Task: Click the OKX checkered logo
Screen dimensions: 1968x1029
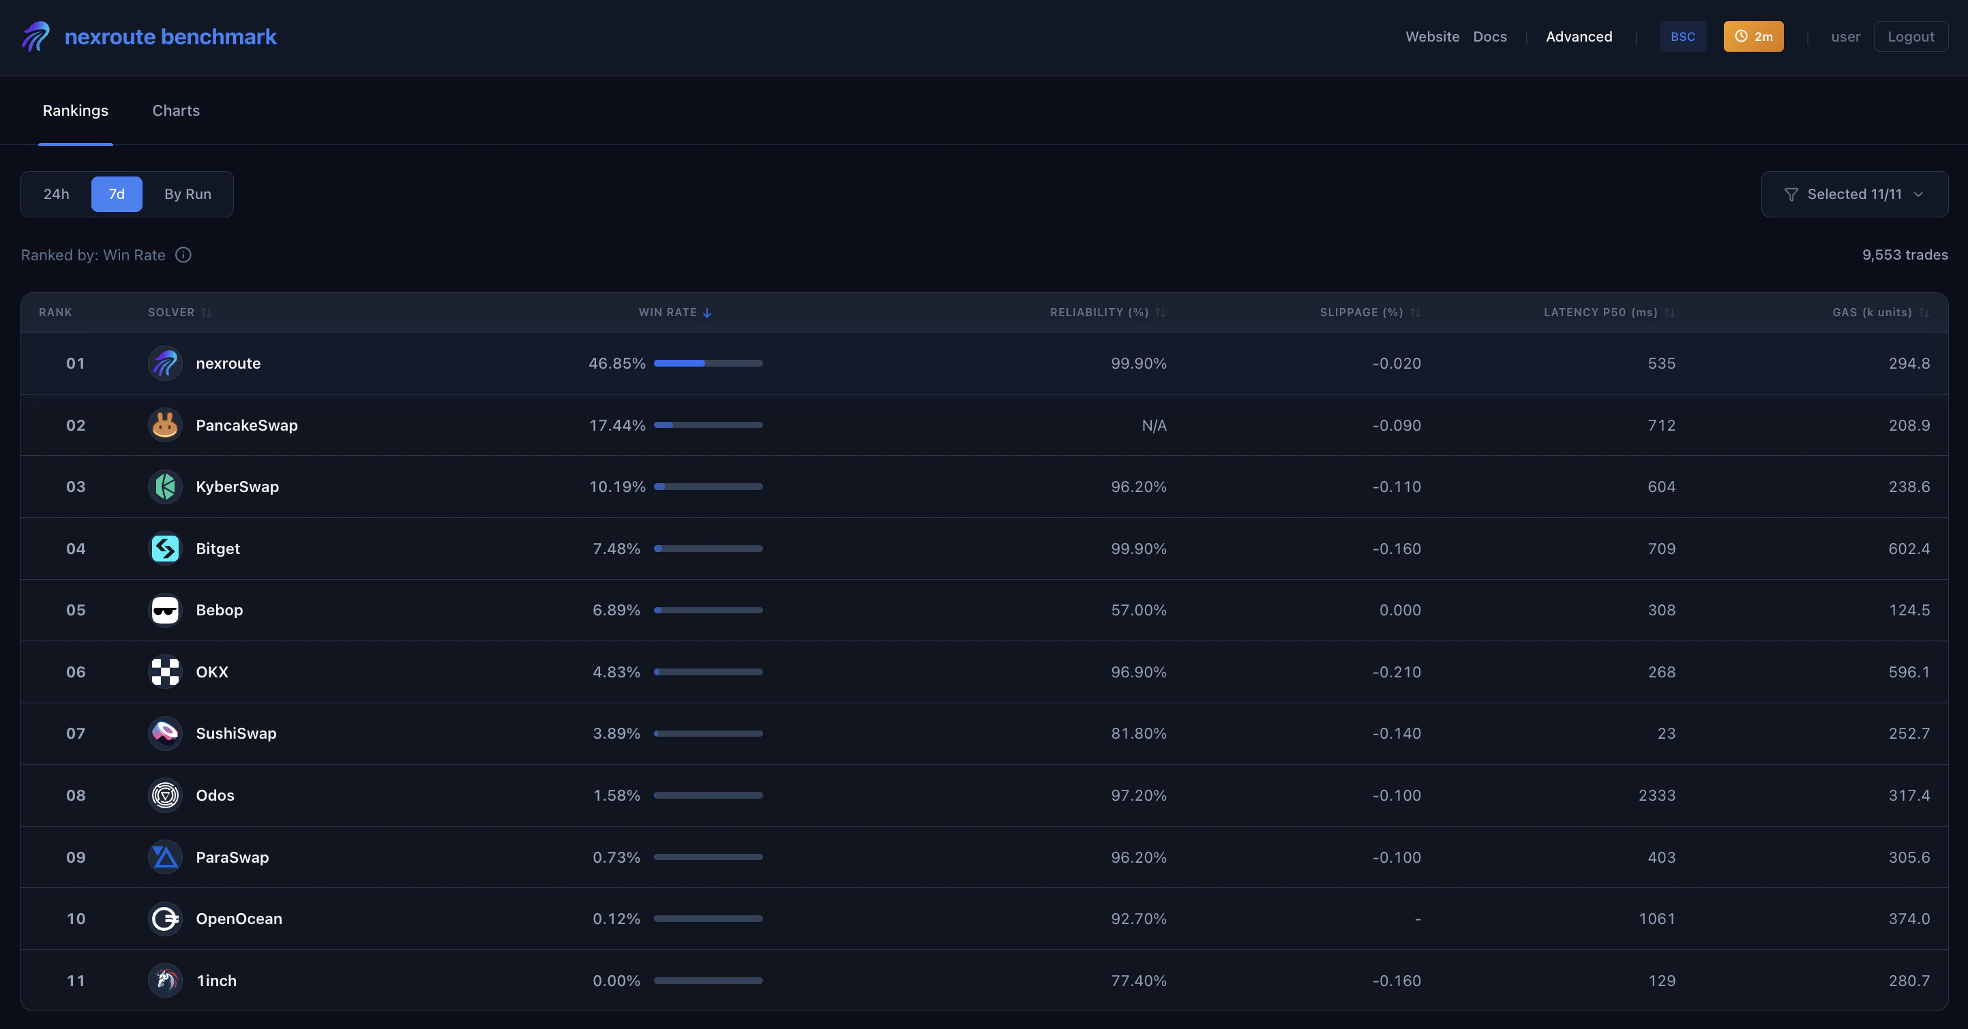Action: point(165,672)
